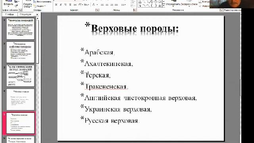Pick the right bracket shape in the gallery

156,6
